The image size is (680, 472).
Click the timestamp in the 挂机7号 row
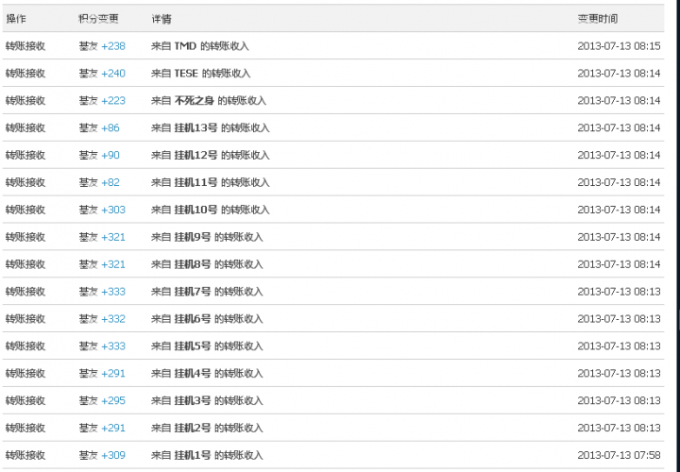tap(619, 292)
